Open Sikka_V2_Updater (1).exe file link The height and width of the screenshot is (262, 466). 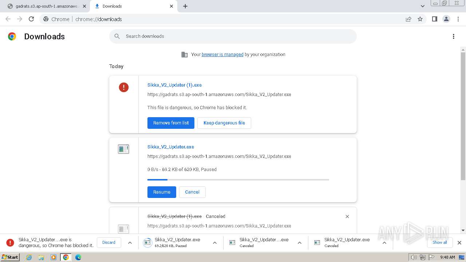click(x=174, y=85)
